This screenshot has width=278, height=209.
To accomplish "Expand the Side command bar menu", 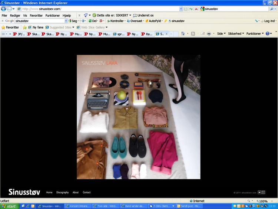I will click(x=221, y=33).
